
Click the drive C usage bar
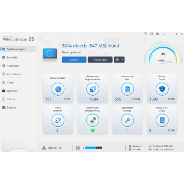tap(93, 148)
